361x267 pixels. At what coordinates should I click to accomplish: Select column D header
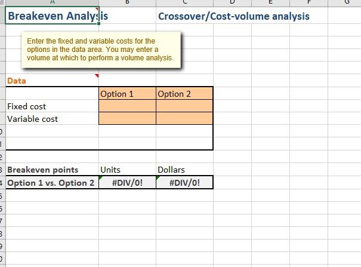point(232,3)
